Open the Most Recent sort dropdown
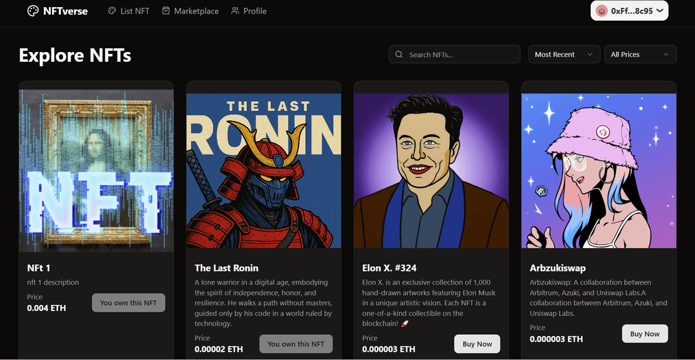The width and height of the screenshot is (695, 360). (564, 55)
